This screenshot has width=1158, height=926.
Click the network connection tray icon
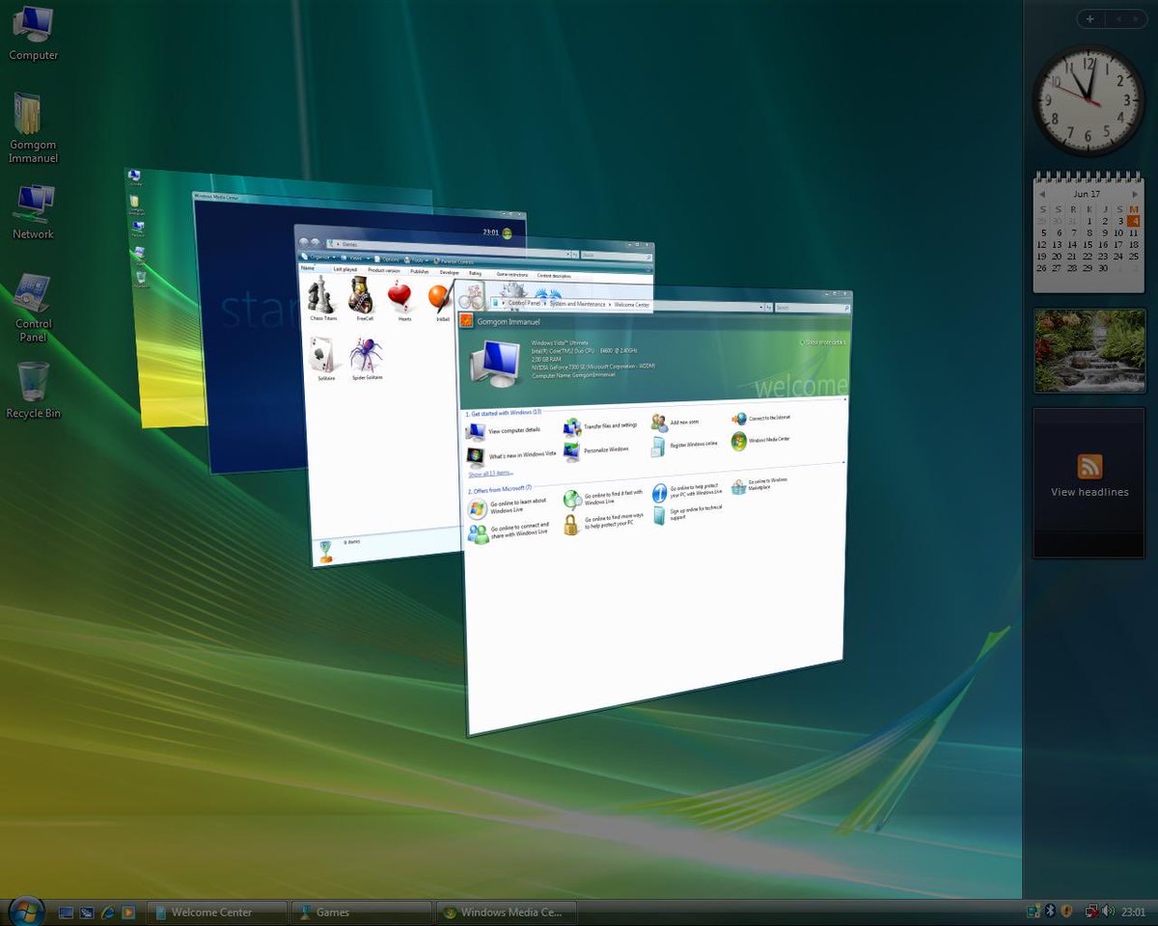click(1091, 911)
